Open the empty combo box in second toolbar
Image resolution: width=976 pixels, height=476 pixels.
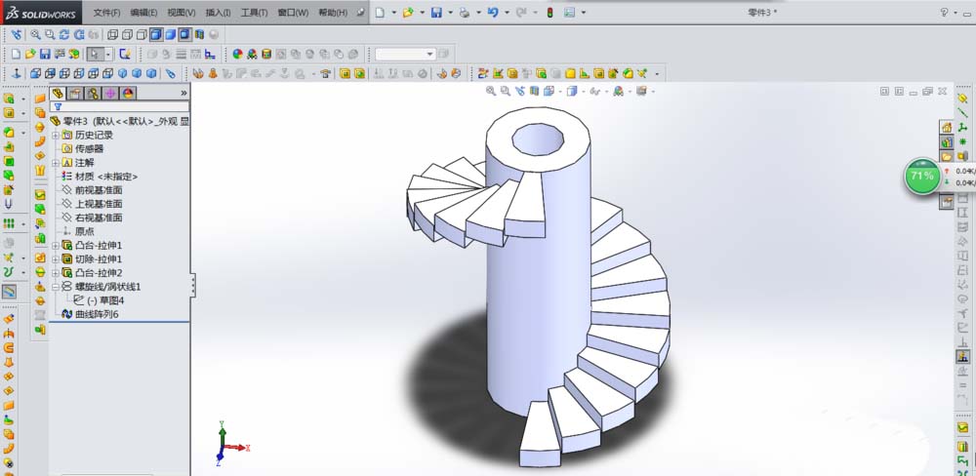(405, 54)
